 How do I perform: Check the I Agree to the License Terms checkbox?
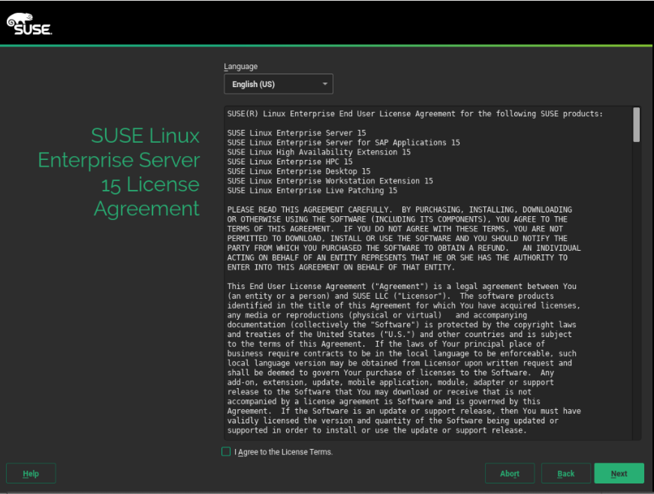(x=226, y=452)
